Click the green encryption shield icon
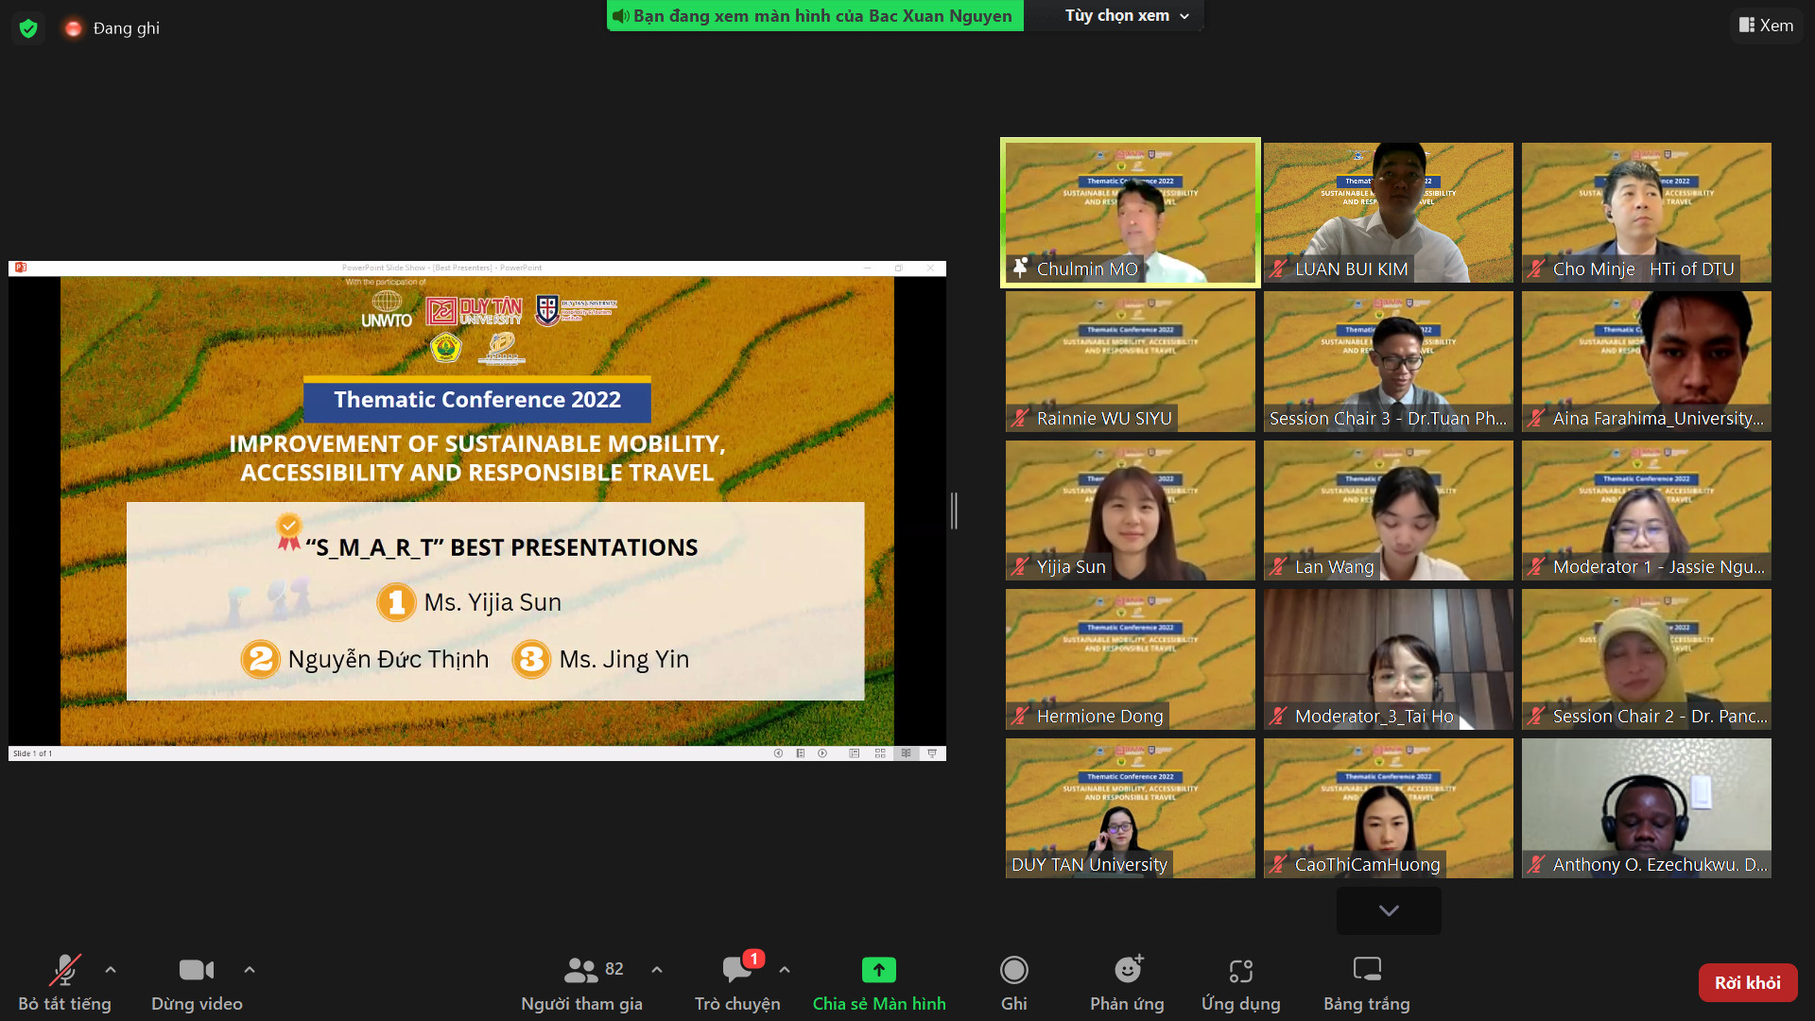Viewport: 1815px width, 1021px height. (28, 28)
